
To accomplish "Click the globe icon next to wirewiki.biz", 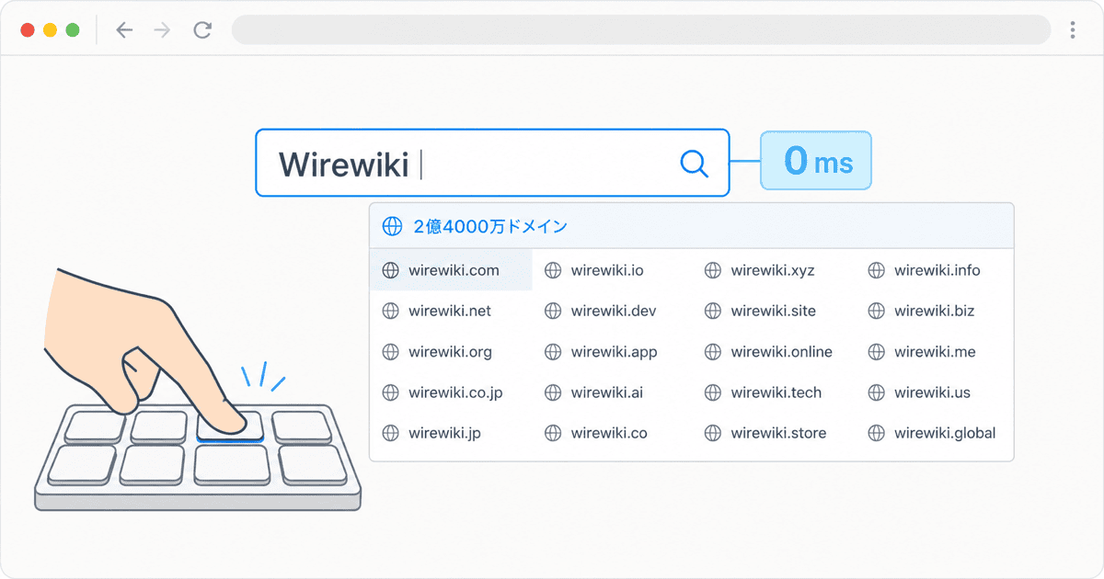I will (x=877, y=311).
